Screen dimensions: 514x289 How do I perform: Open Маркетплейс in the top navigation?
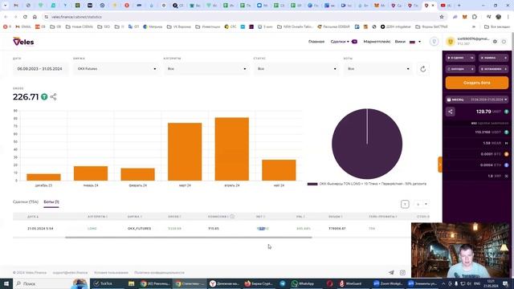coord(377,42)
